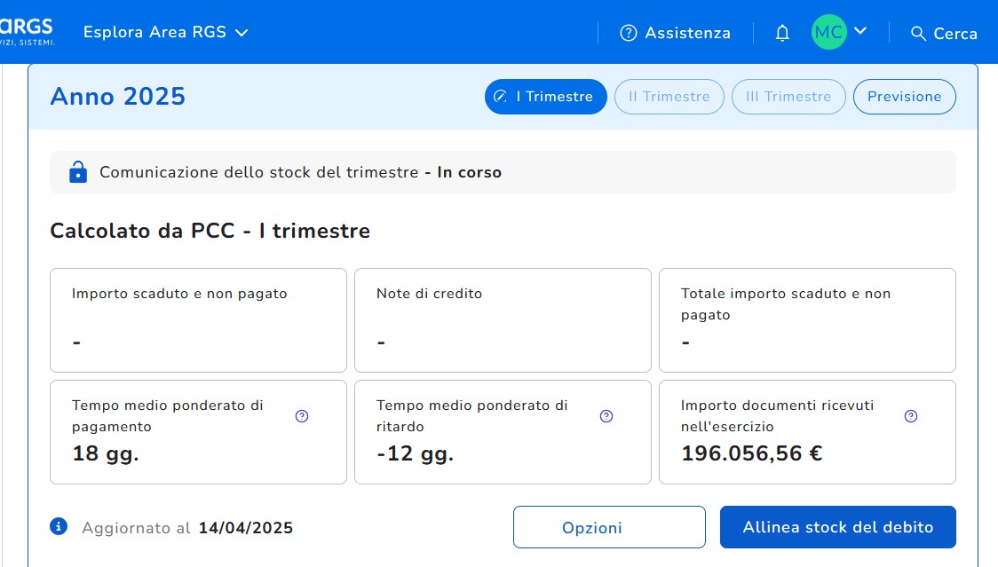Click the question mark icon beside Assistenza
Image resolution: width=998 pixels, height=567 pixels.
click(x=629, y=33)
